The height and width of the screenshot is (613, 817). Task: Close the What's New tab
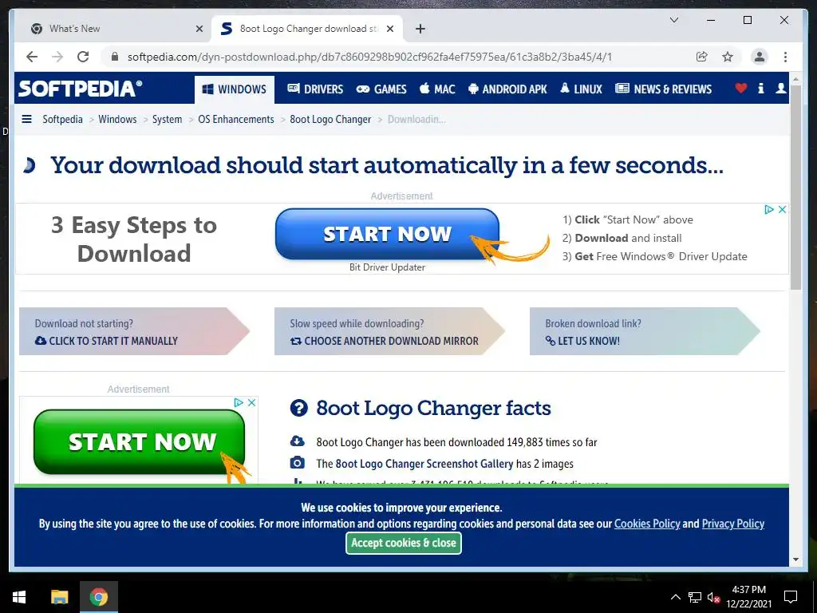point(199,29)
